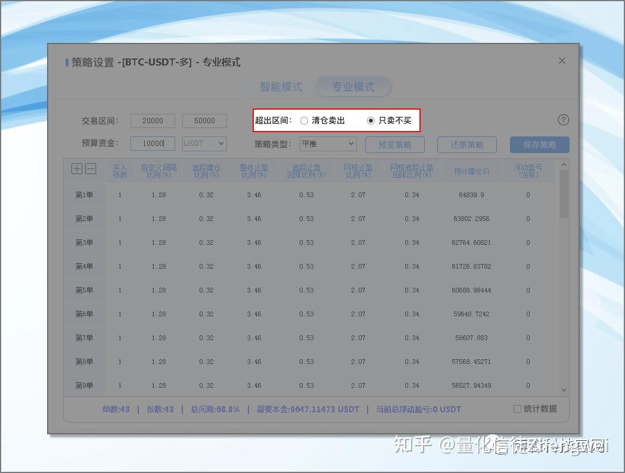This screenshot has height=473, width=625.
Task: Click the 保存策略 button
Action: pyautogui.click(x=540, y=145)
